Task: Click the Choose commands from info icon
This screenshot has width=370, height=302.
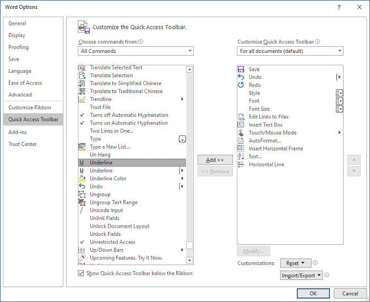Action: tap(141, 42)
